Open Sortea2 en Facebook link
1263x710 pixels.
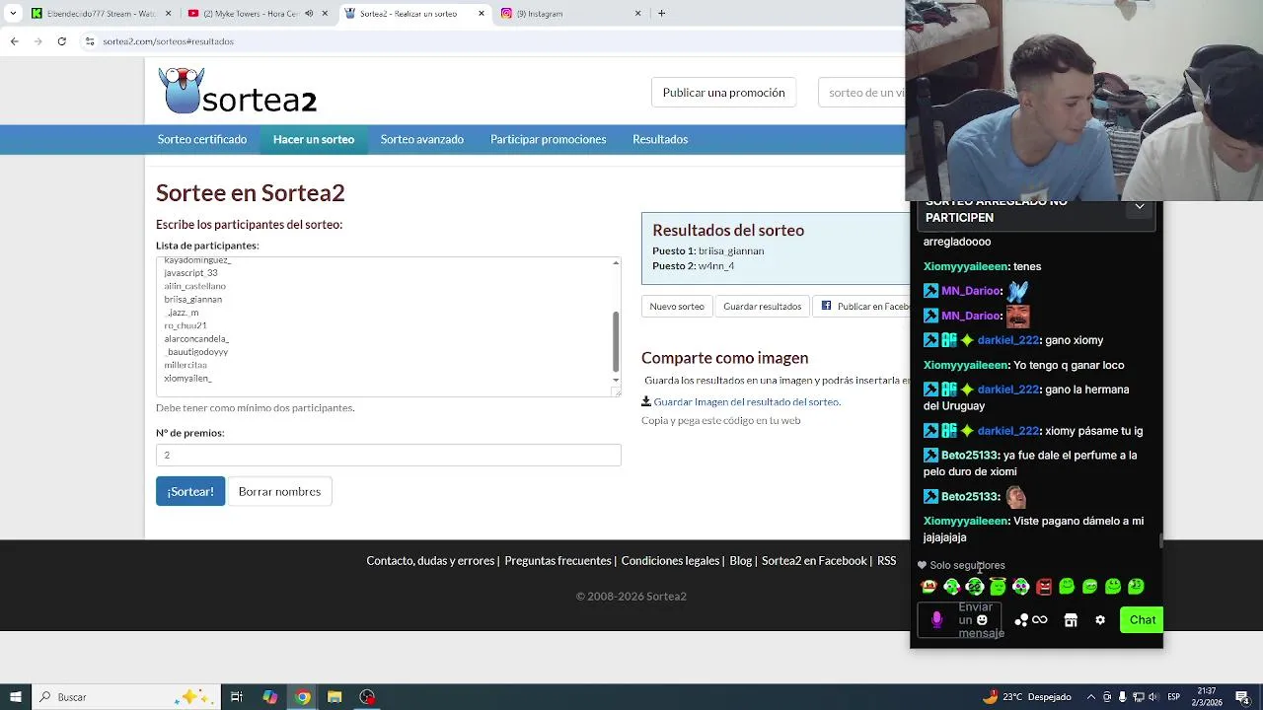pyautogui.click(x=814, y=560)
